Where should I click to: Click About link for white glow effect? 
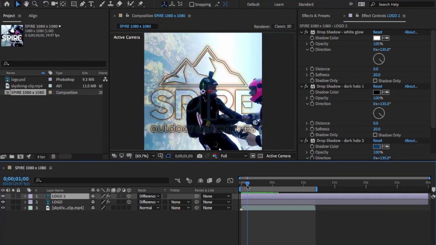point(411,32)
